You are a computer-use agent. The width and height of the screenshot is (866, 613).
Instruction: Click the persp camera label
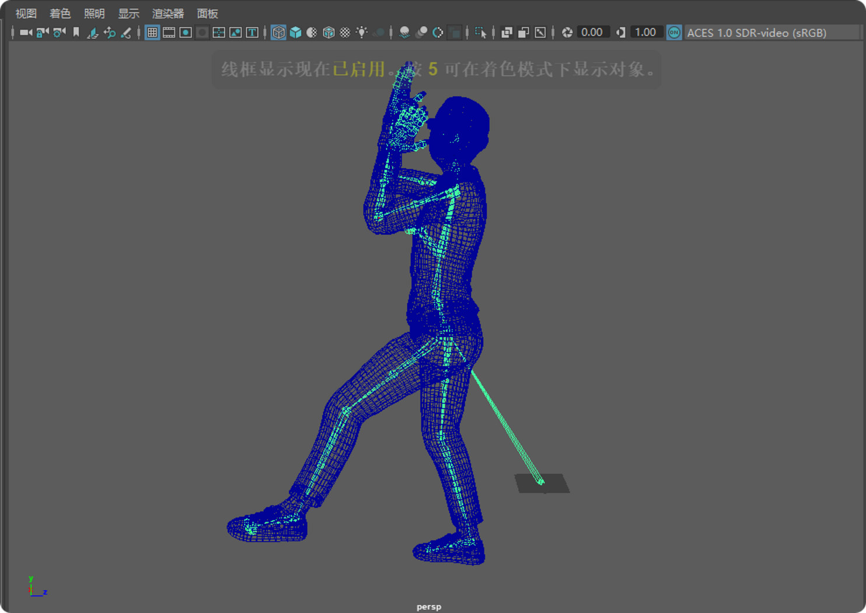coord(429,607)
